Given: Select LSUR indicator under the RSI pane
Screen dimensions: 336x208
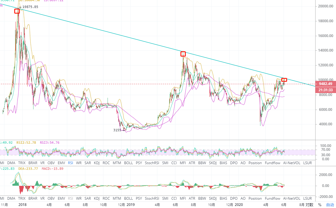Looking at the screenshot, I should (x=308, y=163).
